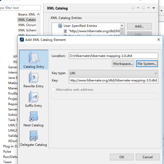
Task: Click the Key input field
Action: click(113, 80)
